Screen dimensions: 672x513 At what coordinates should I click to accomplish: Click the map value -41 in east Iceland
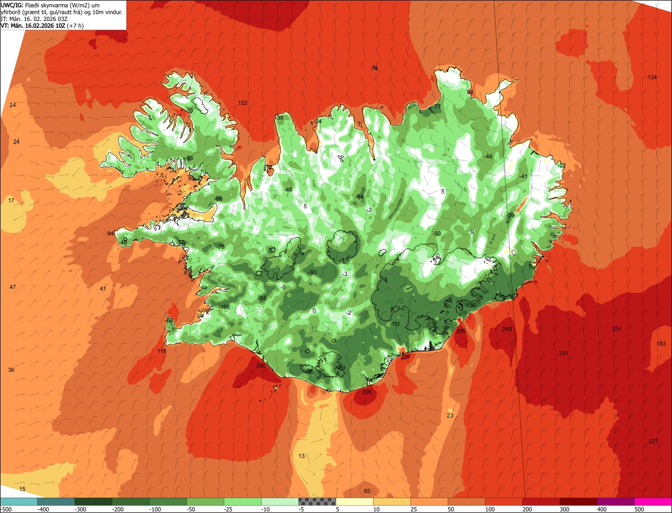(x=522, y=176)
